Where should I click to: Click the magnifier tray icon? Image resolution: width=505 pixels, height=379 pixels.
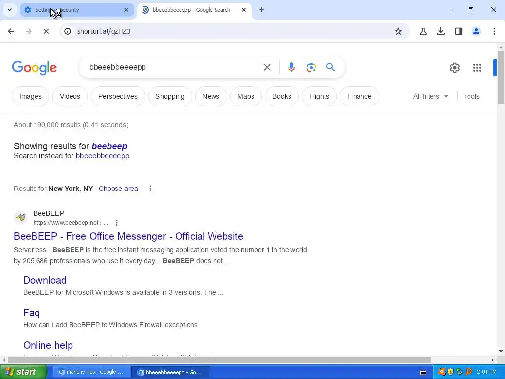(x=469, y=372)
